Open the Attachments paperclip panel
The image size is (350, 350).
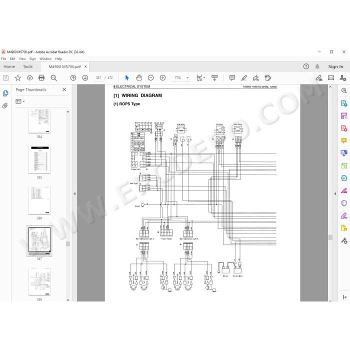pos(5,105)
